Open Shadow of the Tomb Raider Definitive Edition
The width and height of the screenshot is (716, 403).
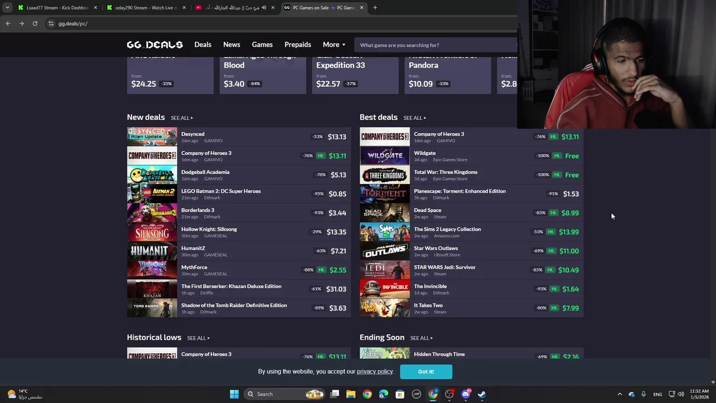(x=234, y=305)
